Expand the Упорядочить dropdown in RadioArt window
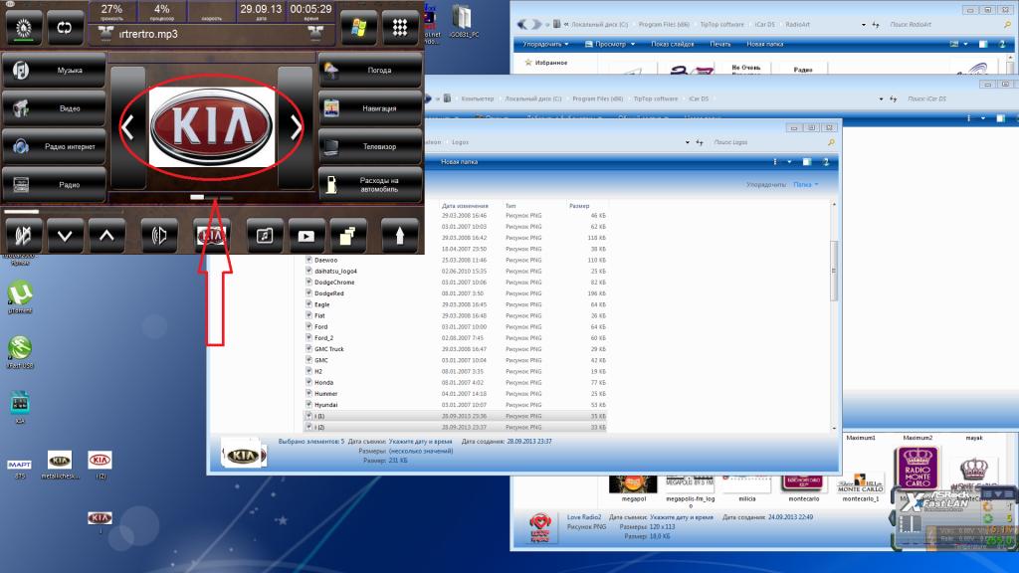1019x573 pixels. [x=545, y=45]
